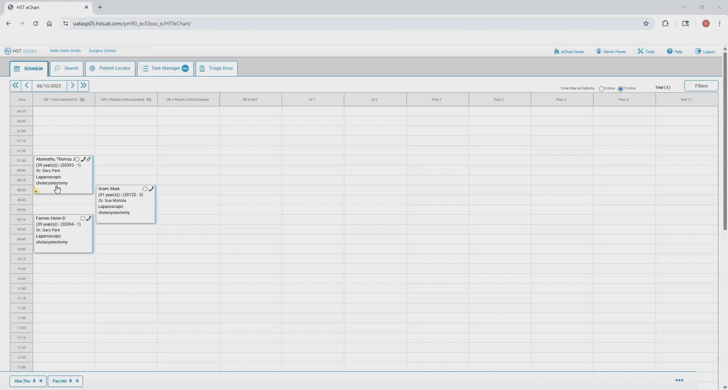The image size is (728, 390).
Task: Click the phone icon on Grant, Mark's appointment
Action: tap(151, 189)
